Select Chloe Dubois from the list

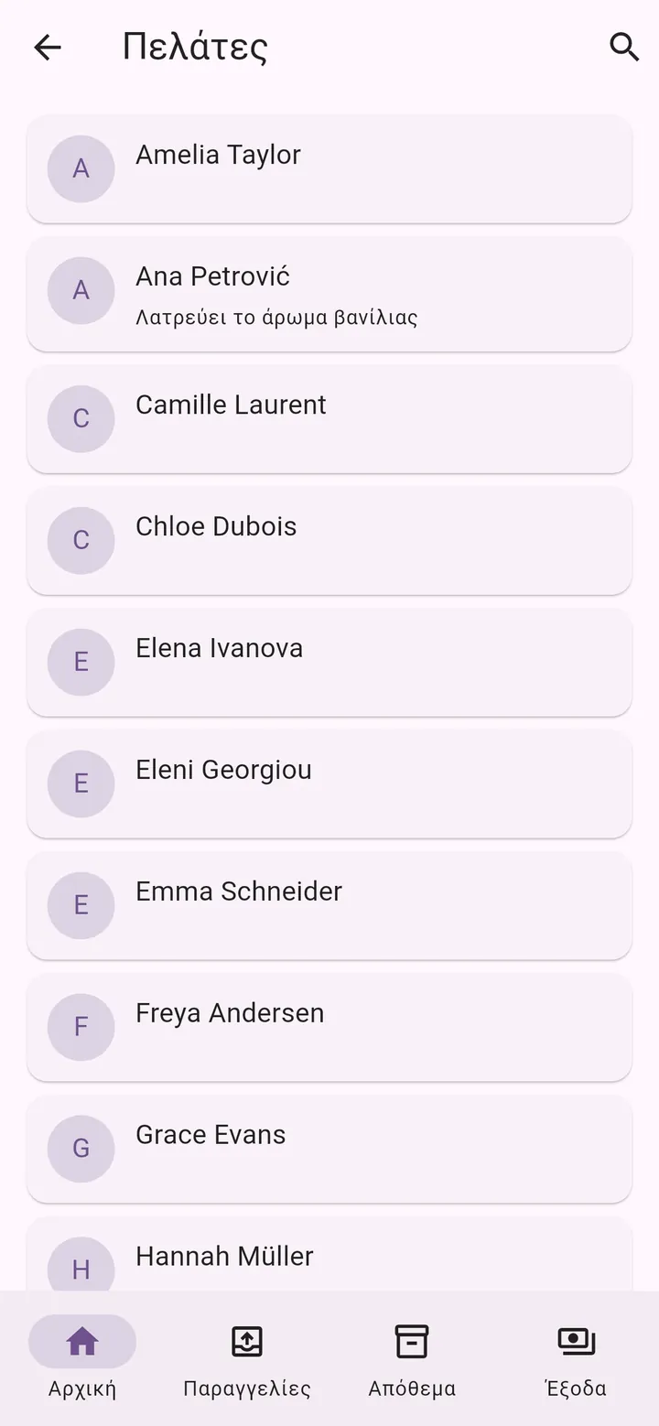tap(329, 540)
